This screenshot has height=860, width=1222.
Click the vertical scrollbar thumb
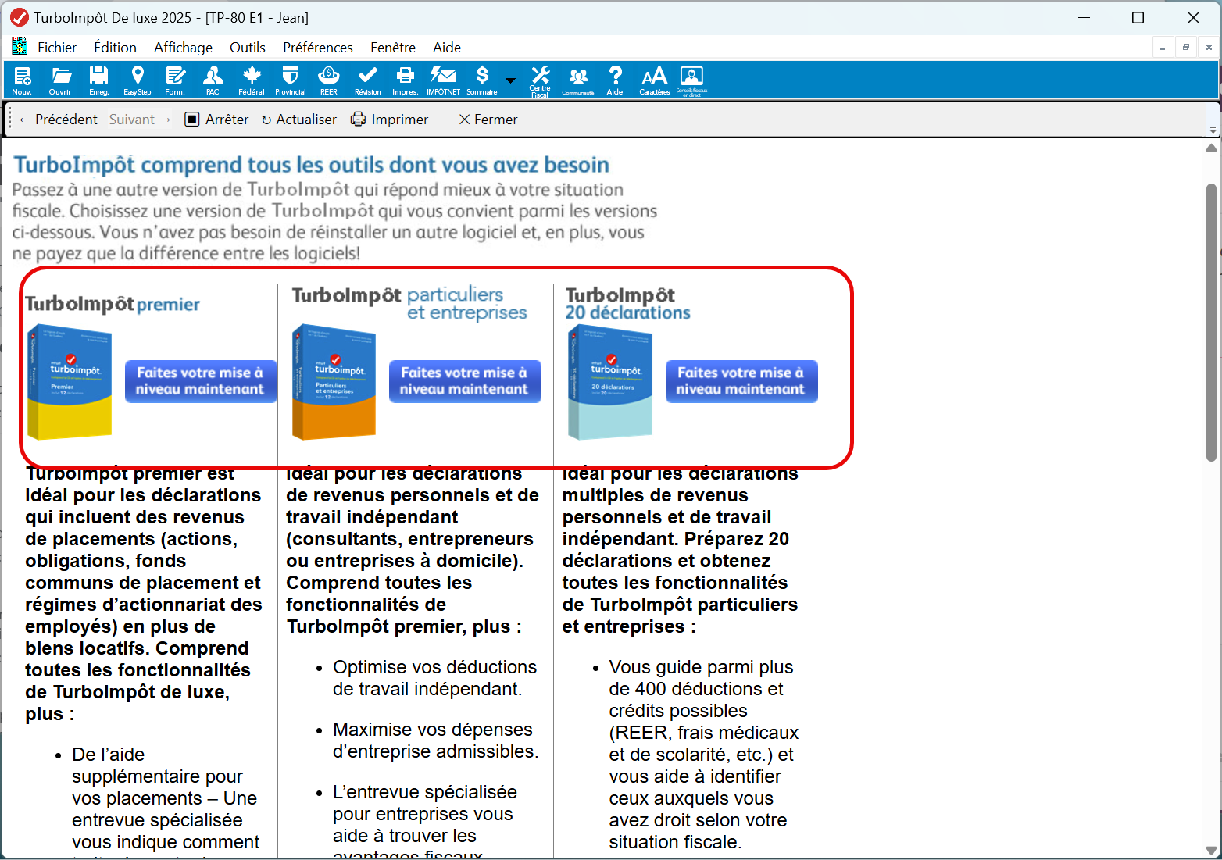pos(1211,322)
